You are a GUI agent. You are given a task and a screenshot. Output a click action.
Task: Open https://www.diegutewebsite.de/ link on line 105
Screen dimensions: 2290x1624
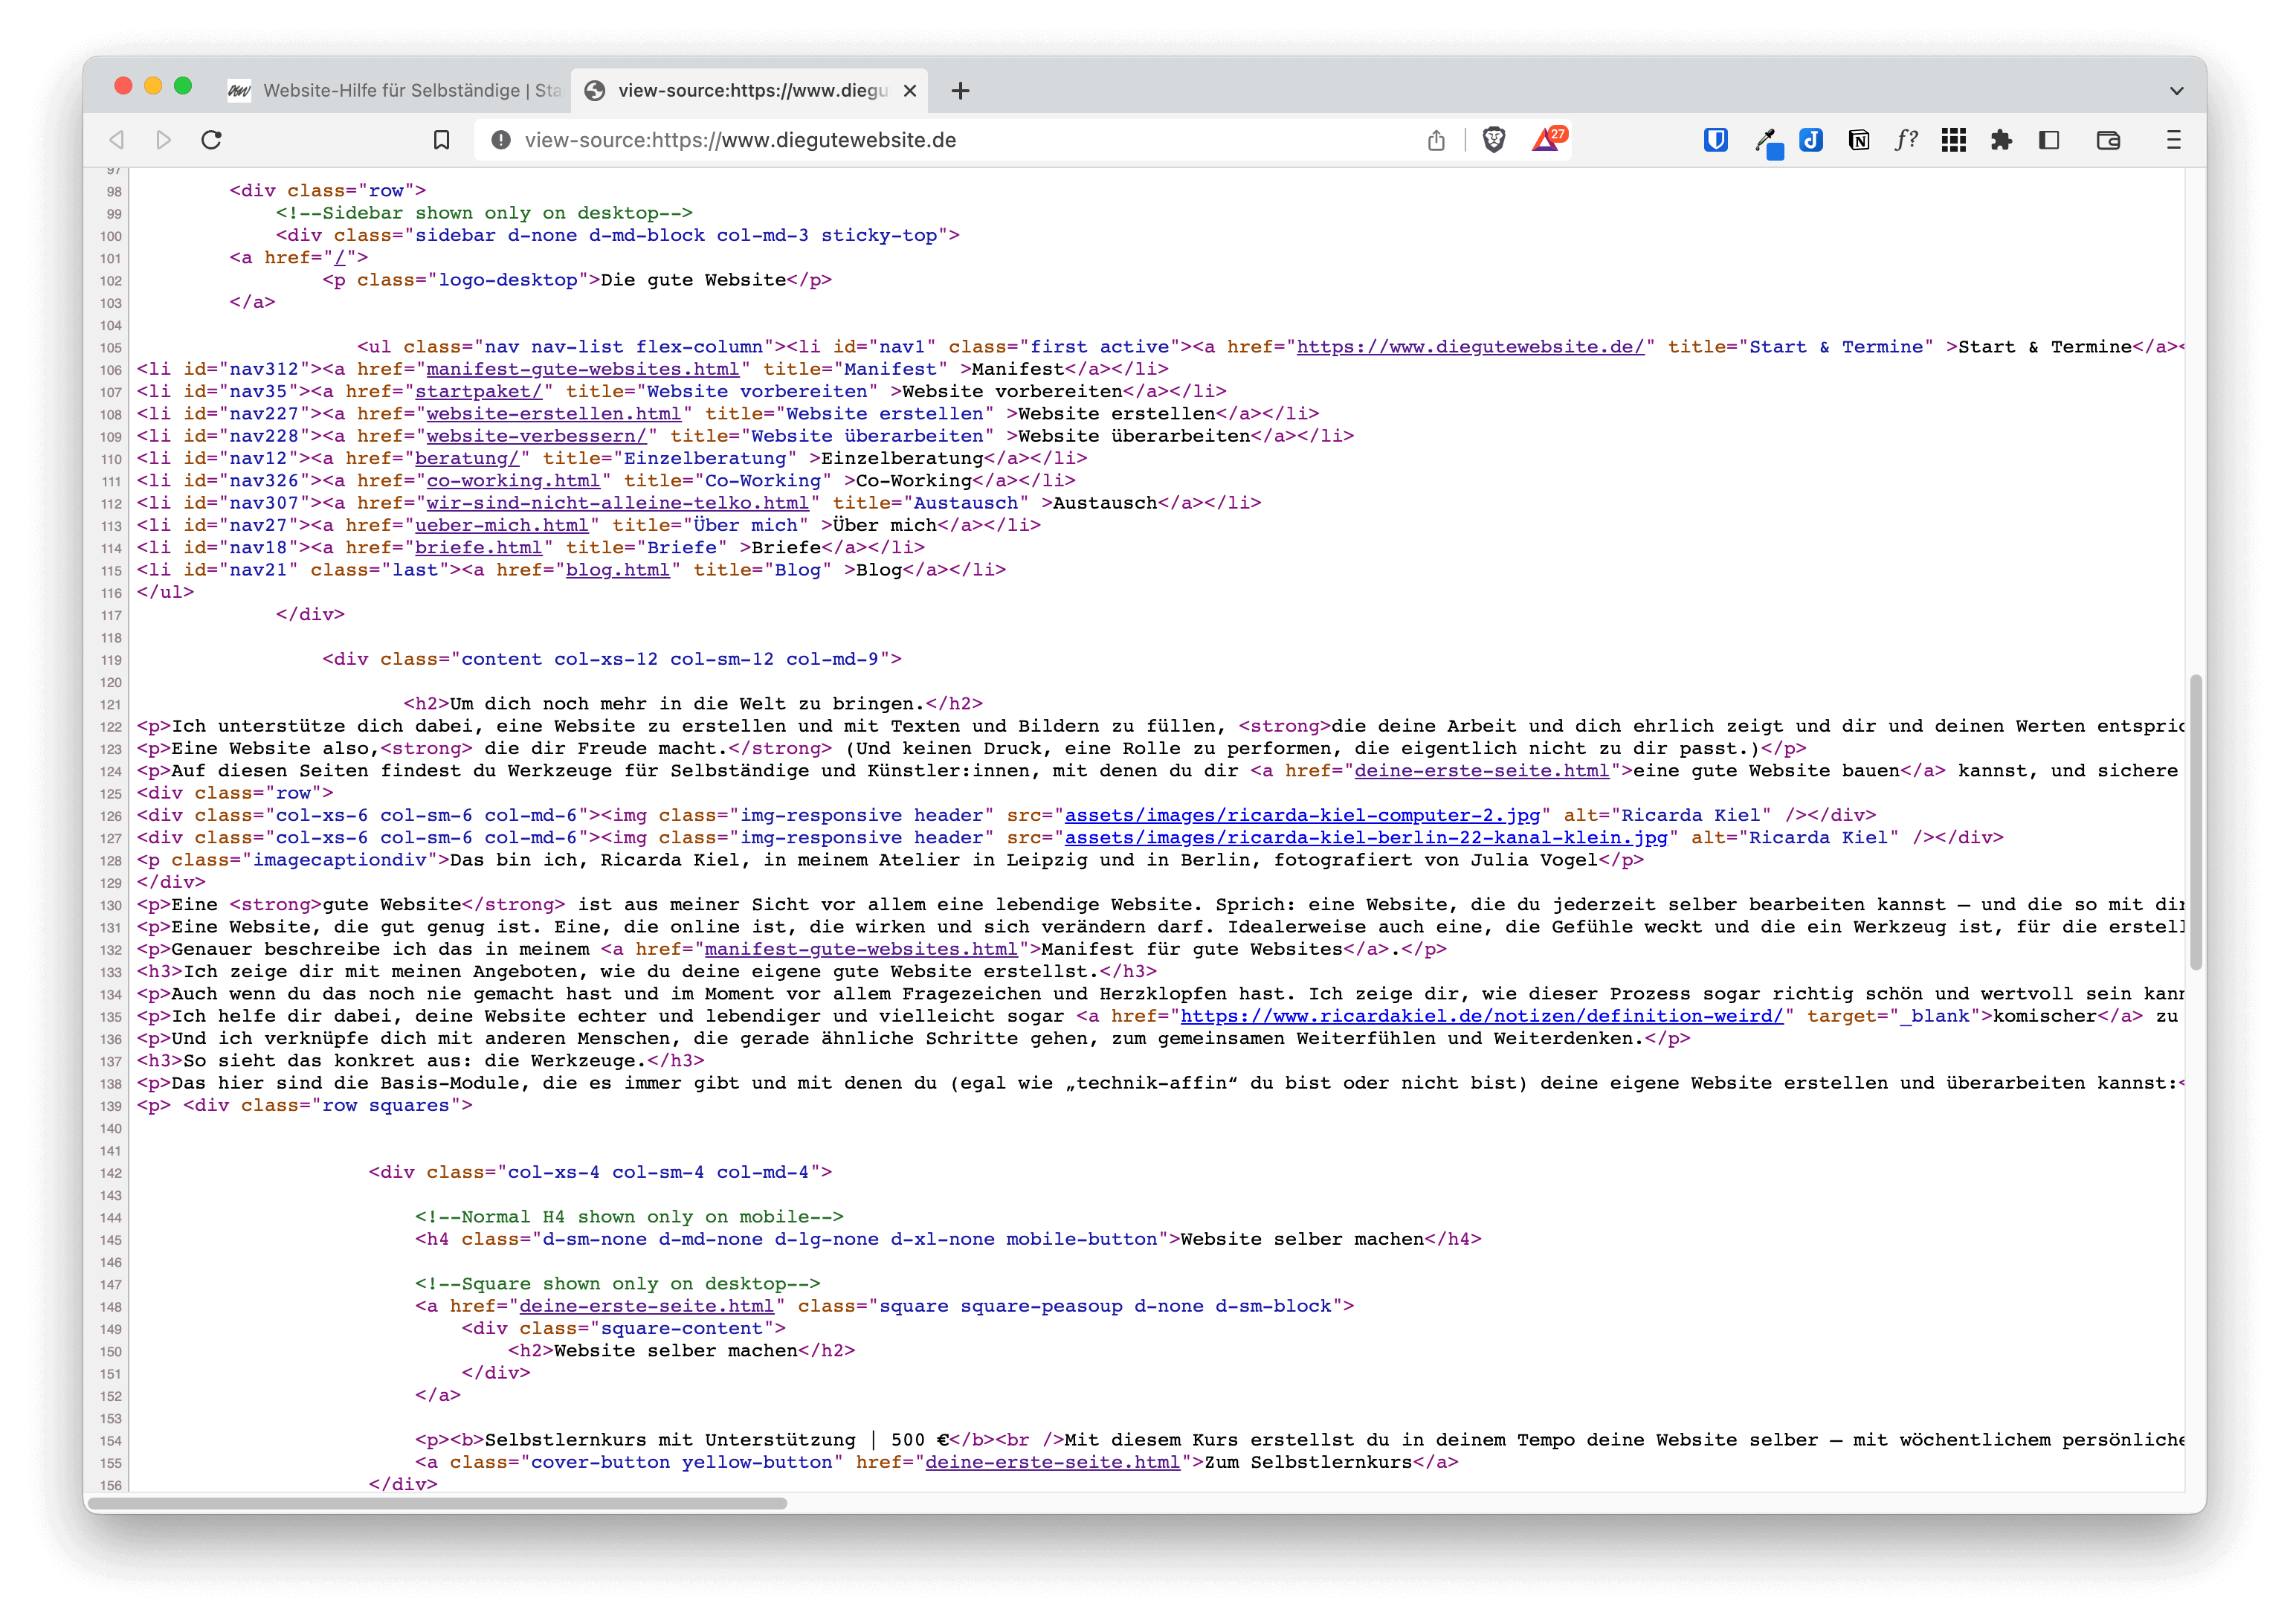pyautogui.click(x=1470, y=347)
